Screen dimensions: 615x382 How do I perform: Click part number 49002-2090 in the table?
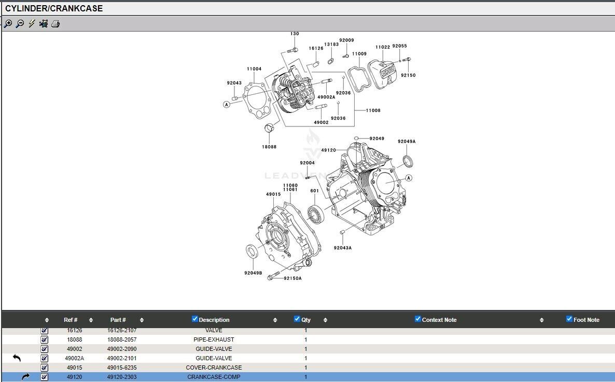point(122,349)
